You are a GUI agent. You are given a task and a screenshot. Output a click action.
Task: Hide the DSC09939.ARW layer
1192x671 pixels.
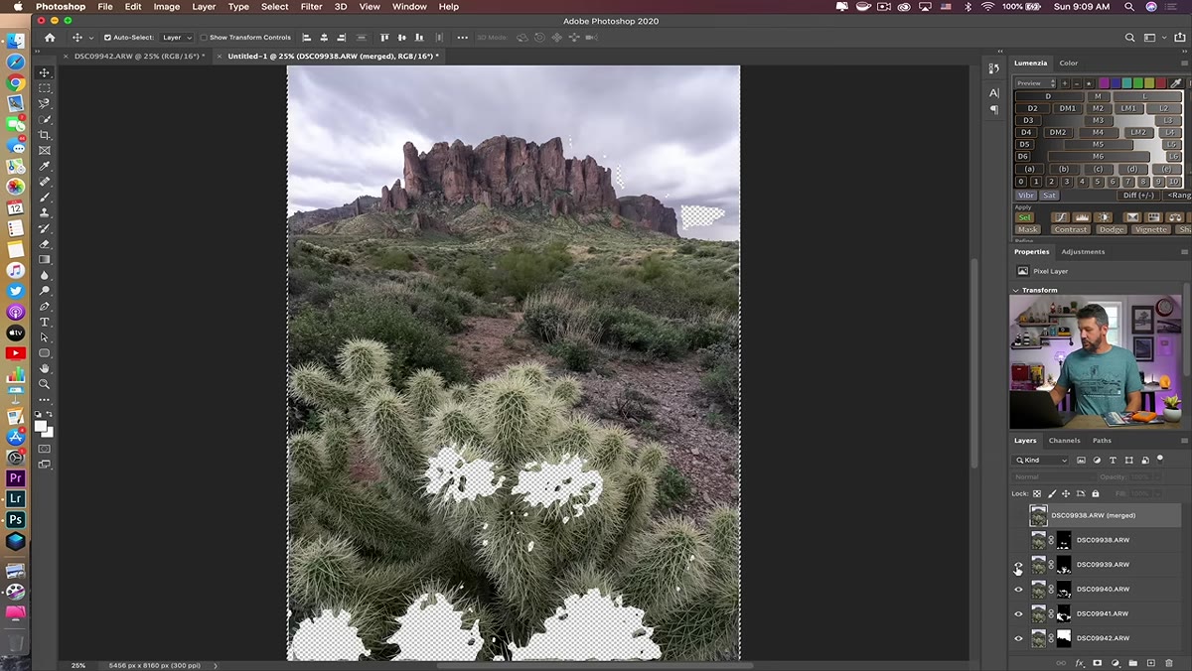pos(1018,565)
